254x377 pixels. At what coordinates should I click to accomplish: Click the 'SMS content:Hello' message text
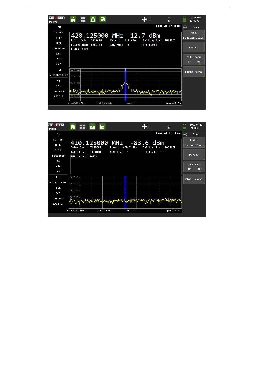(84, 156)
